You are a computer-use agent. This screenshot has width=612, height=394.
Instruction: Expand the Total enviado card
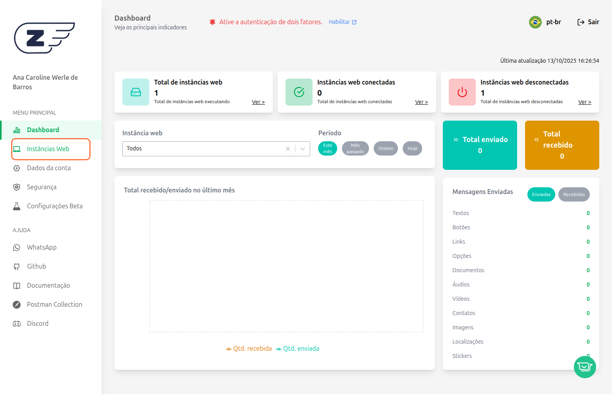(480, 145)
